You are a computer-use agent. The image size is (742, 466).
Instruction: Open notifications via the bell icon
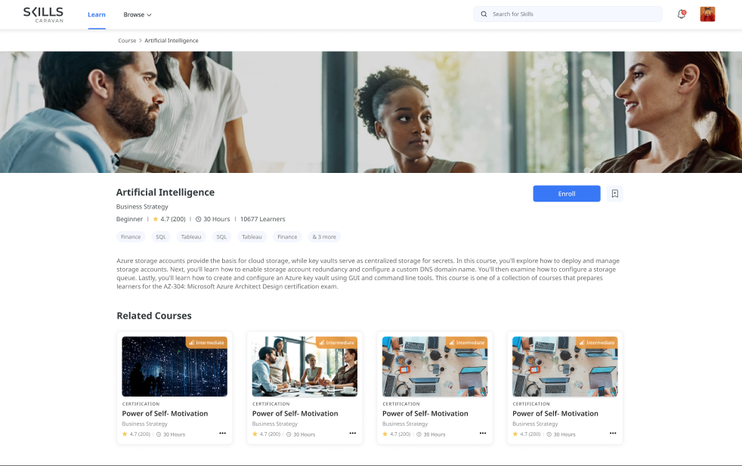pyautogui.click(x=681, y=14)
